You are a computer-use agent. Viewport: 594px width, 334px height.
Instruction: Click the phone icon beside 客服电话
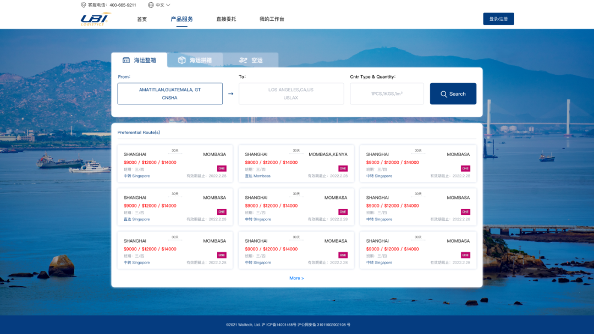click(x=84, y=4)
